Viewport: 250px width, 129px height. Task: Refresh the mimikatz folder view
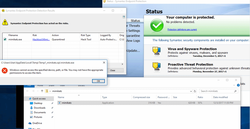pyautogui.click(x=195, y=91)
